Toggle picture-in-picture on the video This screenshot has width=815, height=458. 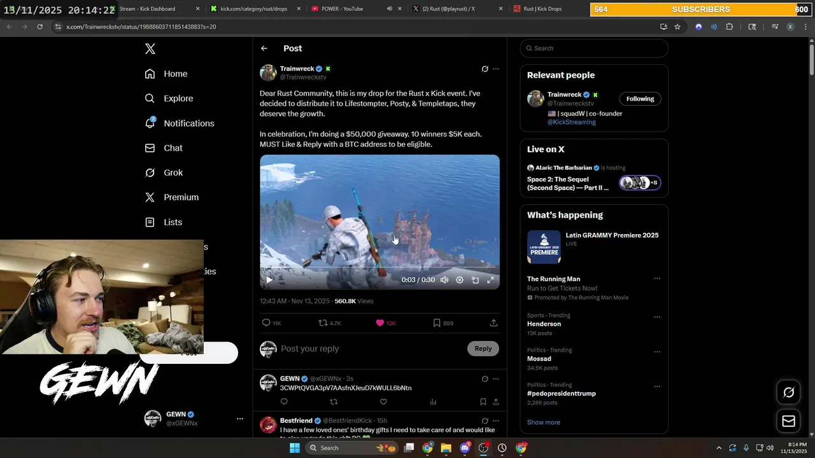[x=475, y=280]
